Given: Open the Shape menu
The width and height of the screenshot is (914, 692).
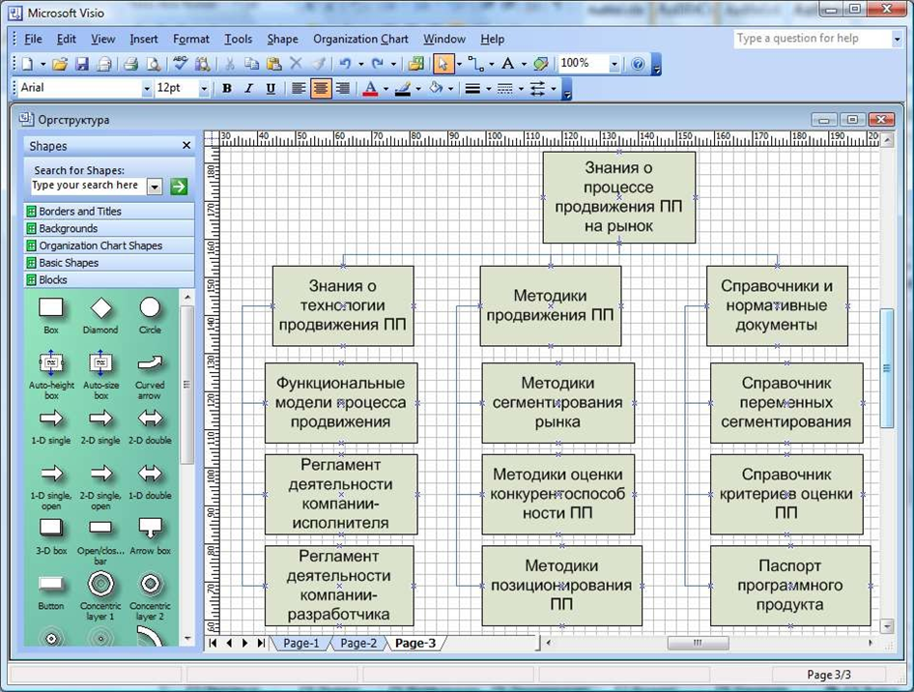Looking at the screenshot, I should tap(283, 39).
